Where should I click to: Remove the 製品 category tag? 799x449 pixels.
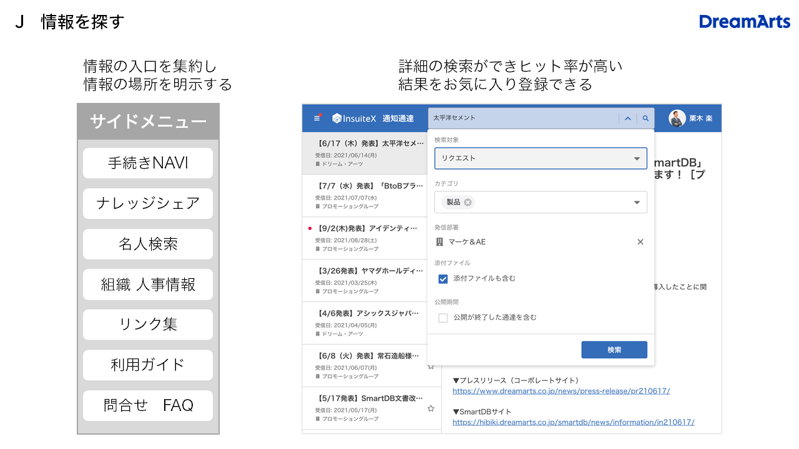(x=468, y=202)
